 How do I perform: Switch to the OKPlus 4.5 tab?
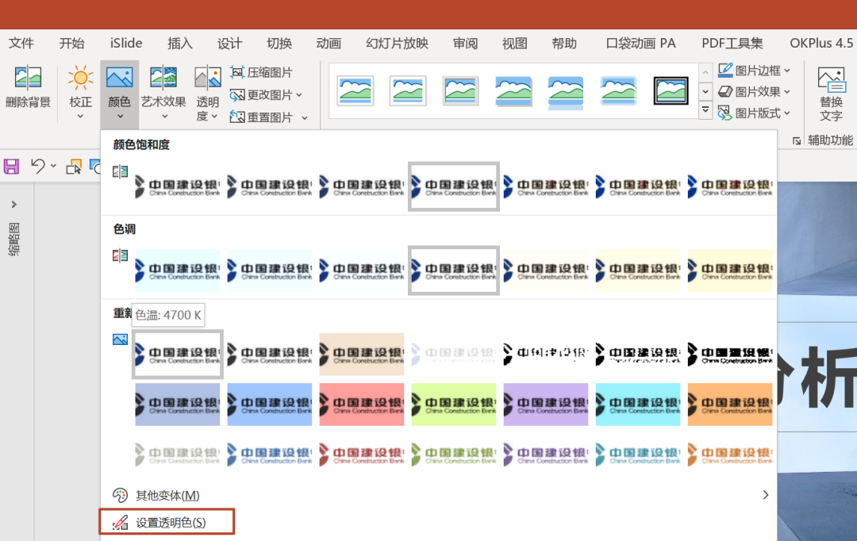(x=821, y=43)
